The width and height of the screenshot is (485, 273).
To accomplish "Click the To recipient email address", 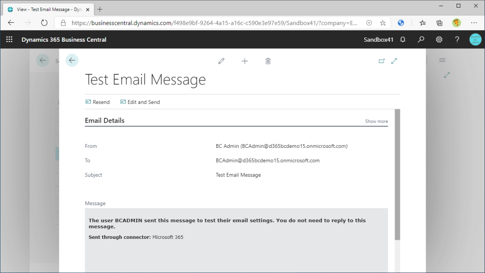I will tap(268, 160).
